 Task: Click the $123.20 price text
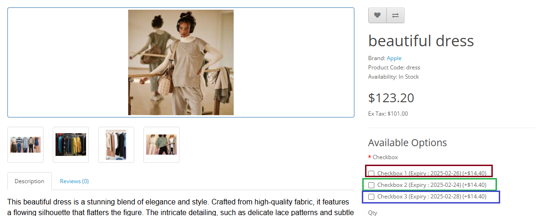tap(391, 98)
